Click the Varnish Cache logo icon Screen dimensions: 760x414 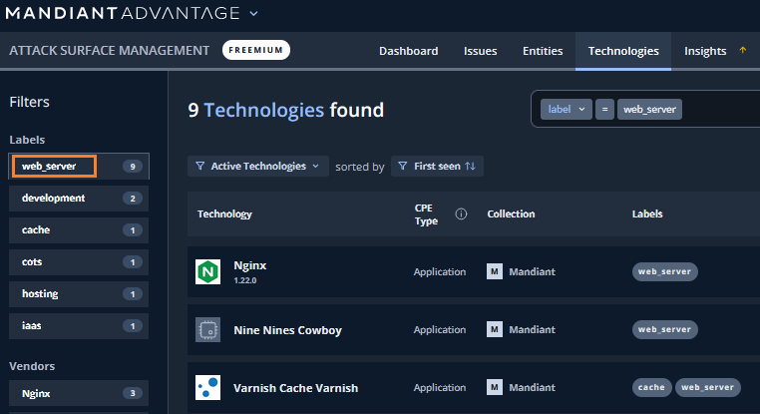point(207,387)
